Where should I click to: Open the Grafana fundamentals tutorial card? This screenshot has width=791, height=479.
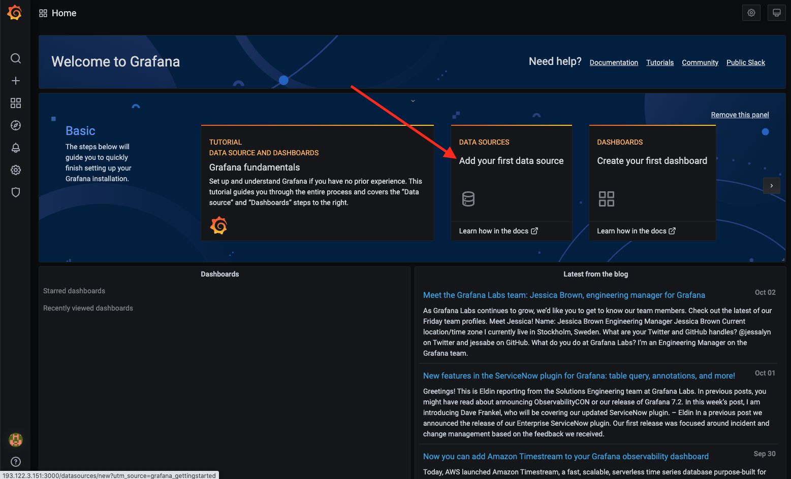pos(318,183)
